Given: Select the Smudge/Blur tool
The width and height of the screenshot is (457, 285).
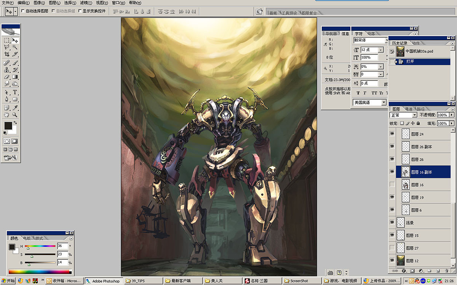Looking at the screenshot, I should tap(6, 84).
